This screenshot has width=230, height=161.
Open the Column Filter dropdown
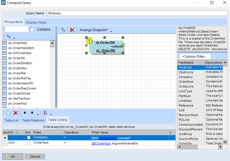(191, 56)
